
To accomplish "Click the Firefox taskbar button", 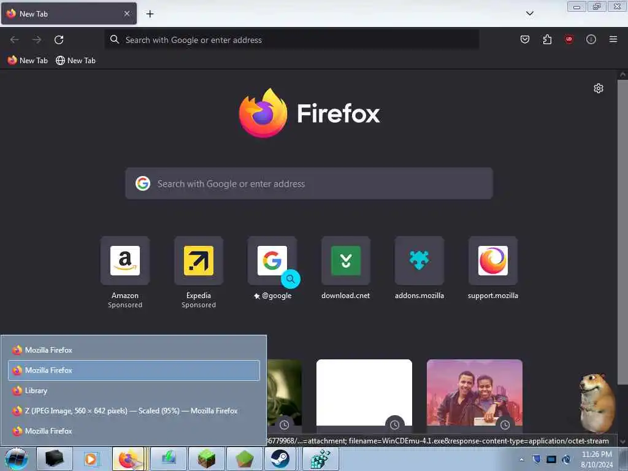I will coord(128,459).
